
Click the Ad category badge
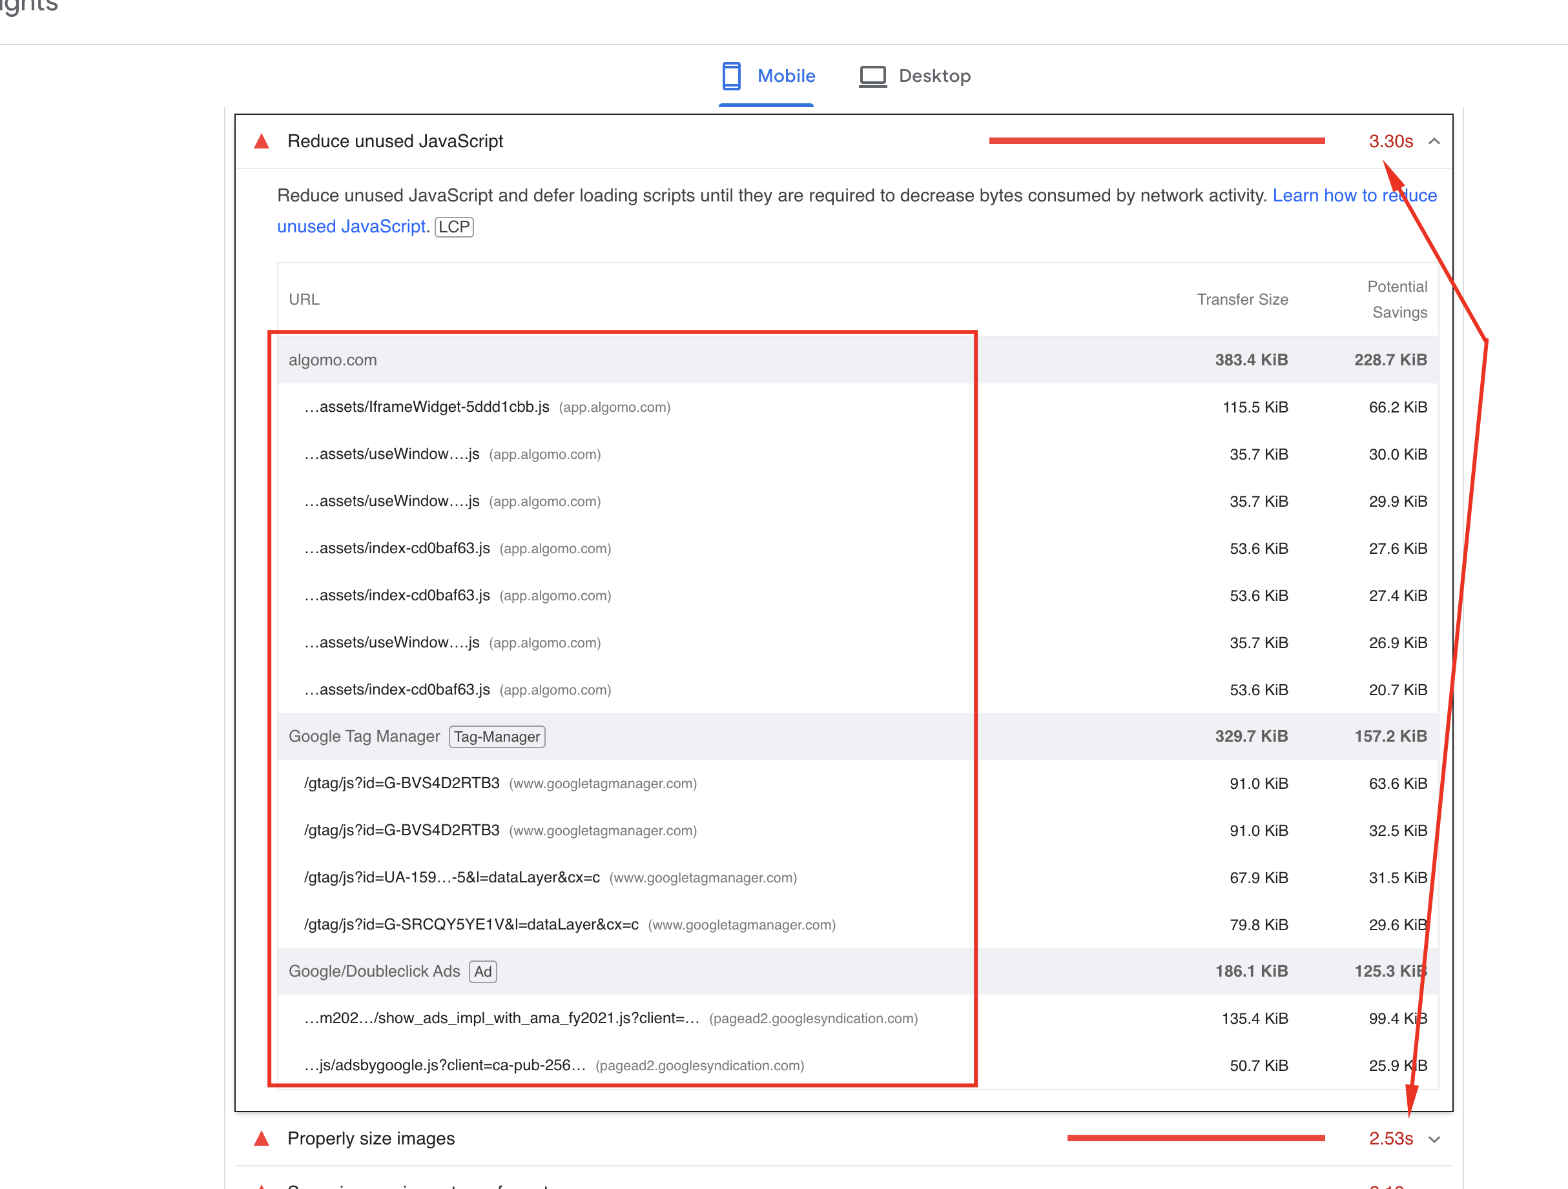(482, 971)
